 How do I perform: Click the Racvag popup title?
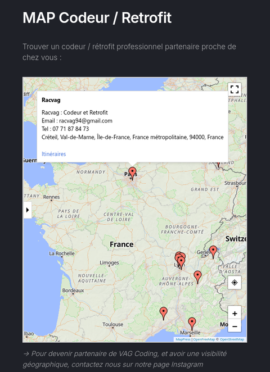[51, 100]
